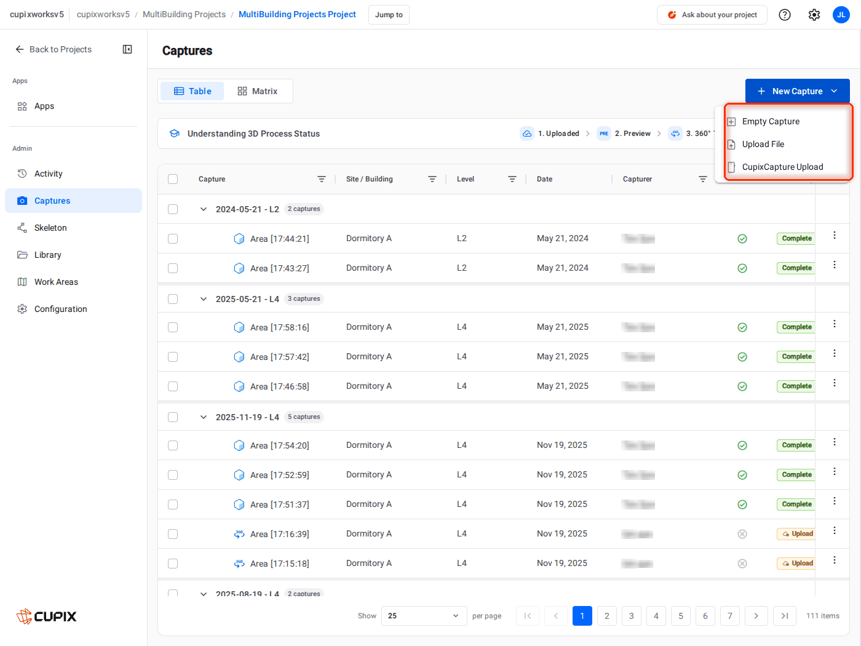Open Skeleton in the sidebar
The image size is (861, 646).
pyautogui.click(x=73, y=228)
